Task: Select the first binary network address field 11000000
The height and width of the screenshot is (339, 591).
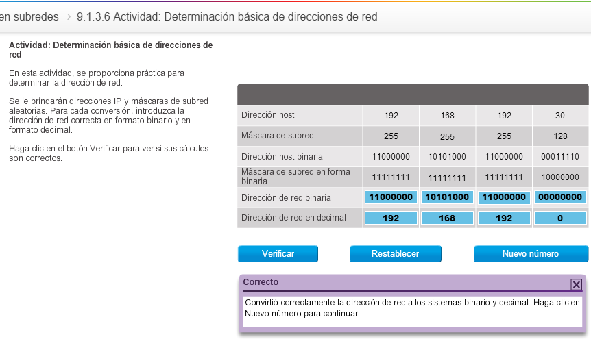Action: [391, 197]
